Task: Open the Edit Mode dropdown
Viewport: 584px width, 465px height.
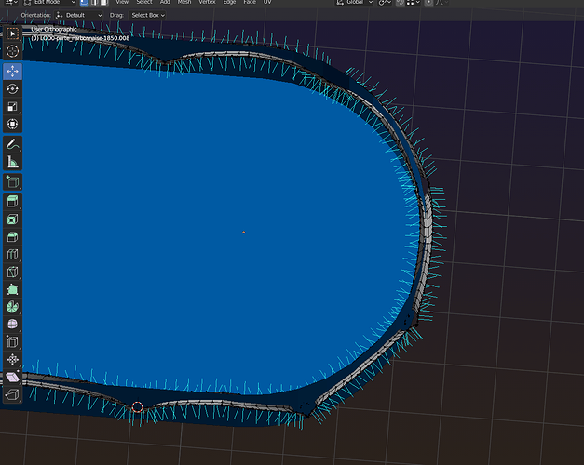Action: (48, 2)
